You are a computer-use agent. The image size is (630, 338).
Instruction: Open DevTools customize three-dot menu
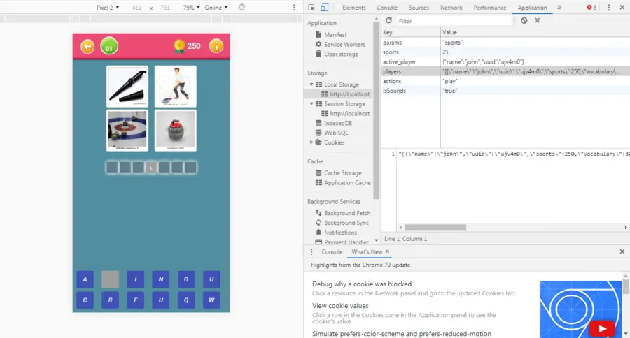point(609,7)
